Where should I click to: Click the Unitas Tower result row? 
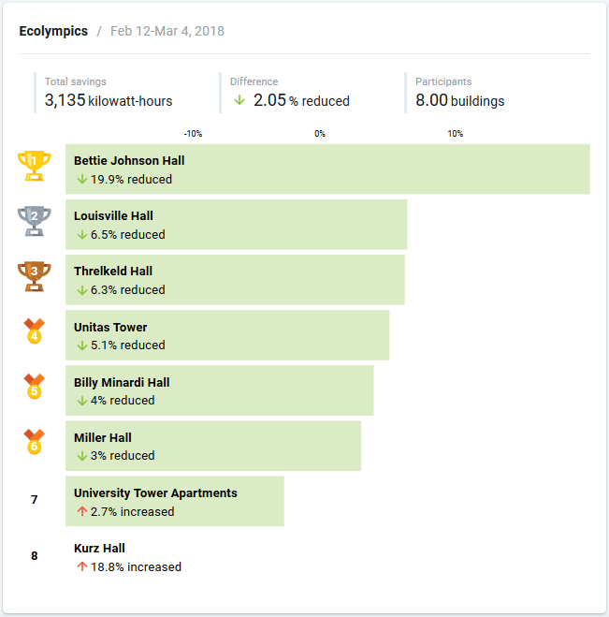(x=227, y=335)
